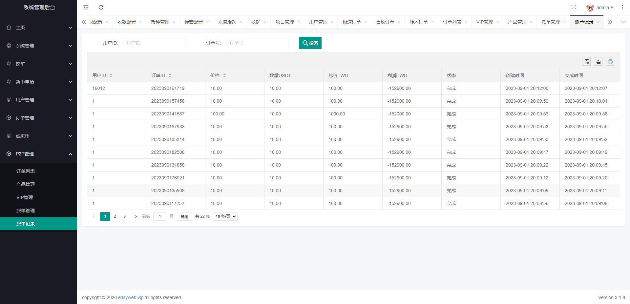Viewport: 630px width, 304px height.
Task: Sort by 订单ID column arrows
Action: tap(170, 75)
